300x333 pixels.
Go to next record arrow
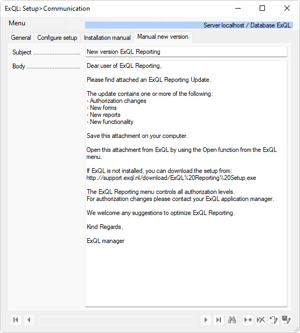206,320
